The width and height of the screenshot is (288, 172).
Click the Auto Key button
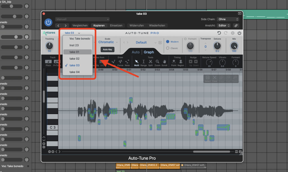click(107, 49)
